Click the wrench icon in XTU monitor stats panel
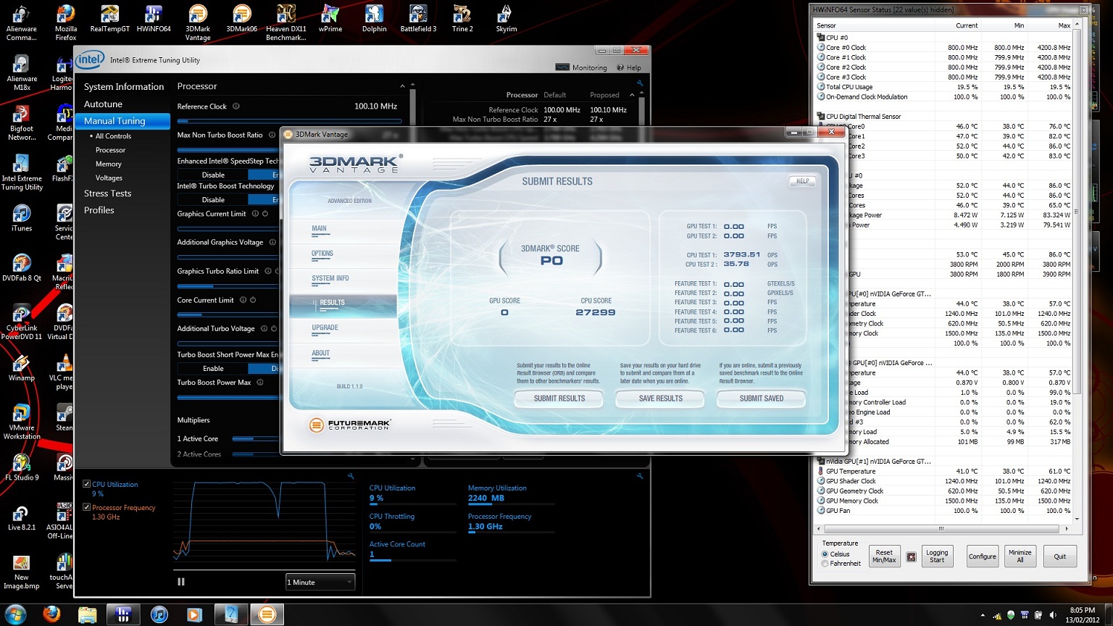The height and width of the screenshot is (626, 1113). [x=640, y=476]
